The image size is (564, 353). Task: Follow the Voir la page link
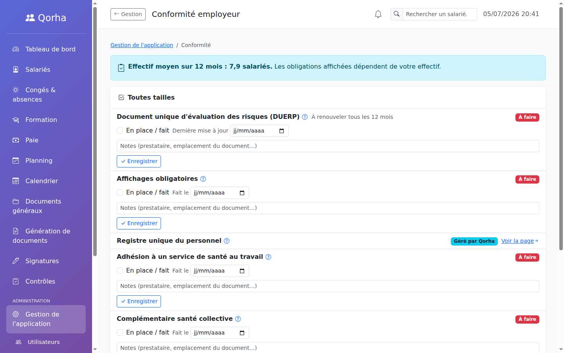(520, 241)
